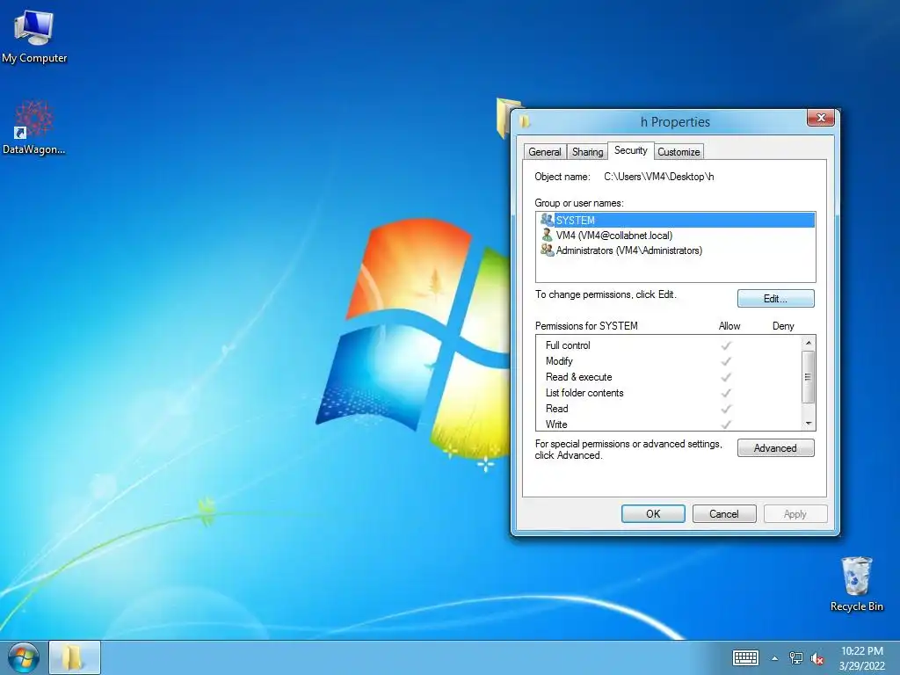
Task: Click the Full control Allow checkmark
Action: tap(726, 345)
